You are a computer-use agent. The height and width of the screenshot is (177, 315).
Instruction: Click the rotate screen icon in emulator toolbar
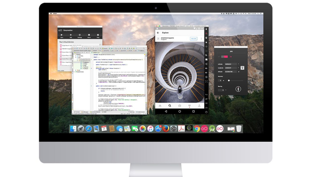tap(206, 77)
